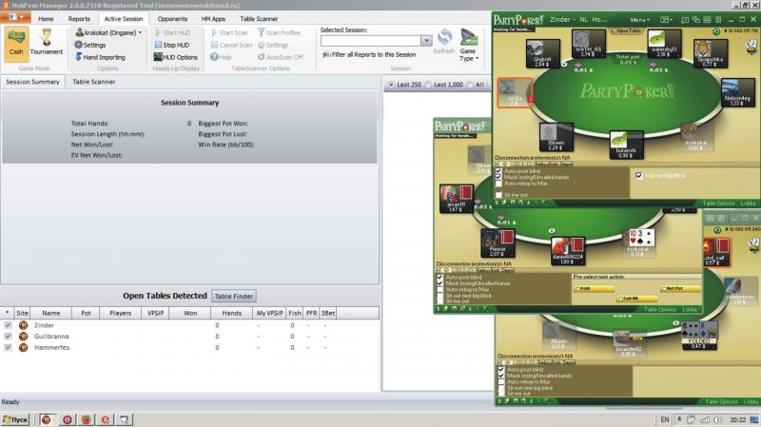The height and width of the screenshot is (427, 761).
Task: Click Lobby link on Zinder table
Action: coord(748,204)
